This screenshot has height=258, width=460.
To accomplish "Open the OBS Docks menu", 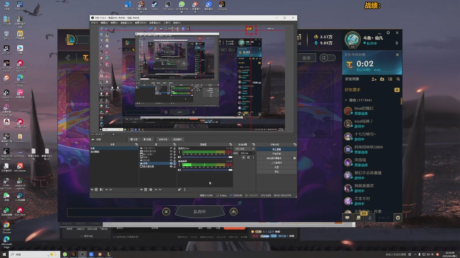I will pos(127,23).
